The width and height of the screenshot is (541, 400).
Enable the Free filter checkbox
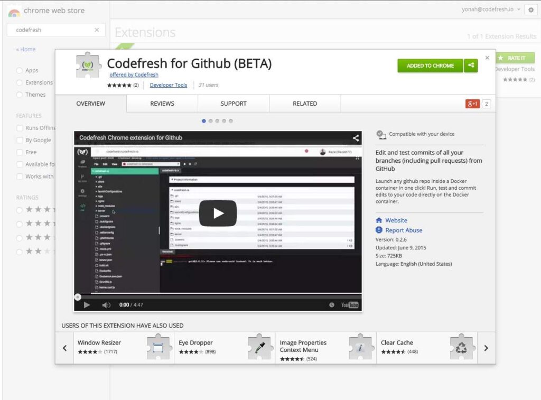(x=19, y=152)
